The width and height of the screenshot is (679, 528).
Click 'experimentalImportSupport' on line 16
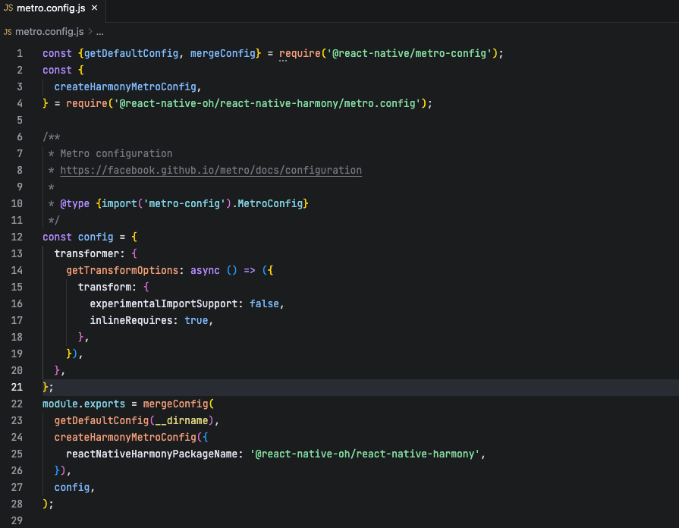click(164, 303)
